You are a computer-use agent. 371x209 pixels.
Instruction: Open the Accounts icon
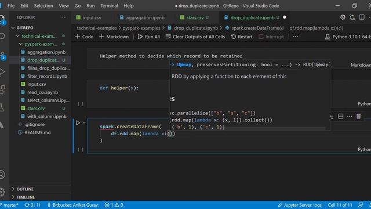pos(2,175)
